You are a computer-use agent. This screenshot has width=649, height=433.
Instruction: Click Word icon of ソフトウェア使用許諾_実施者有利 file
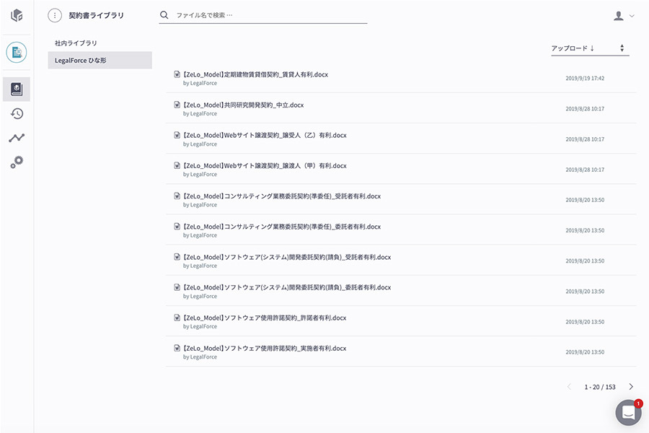click(177, 348)
